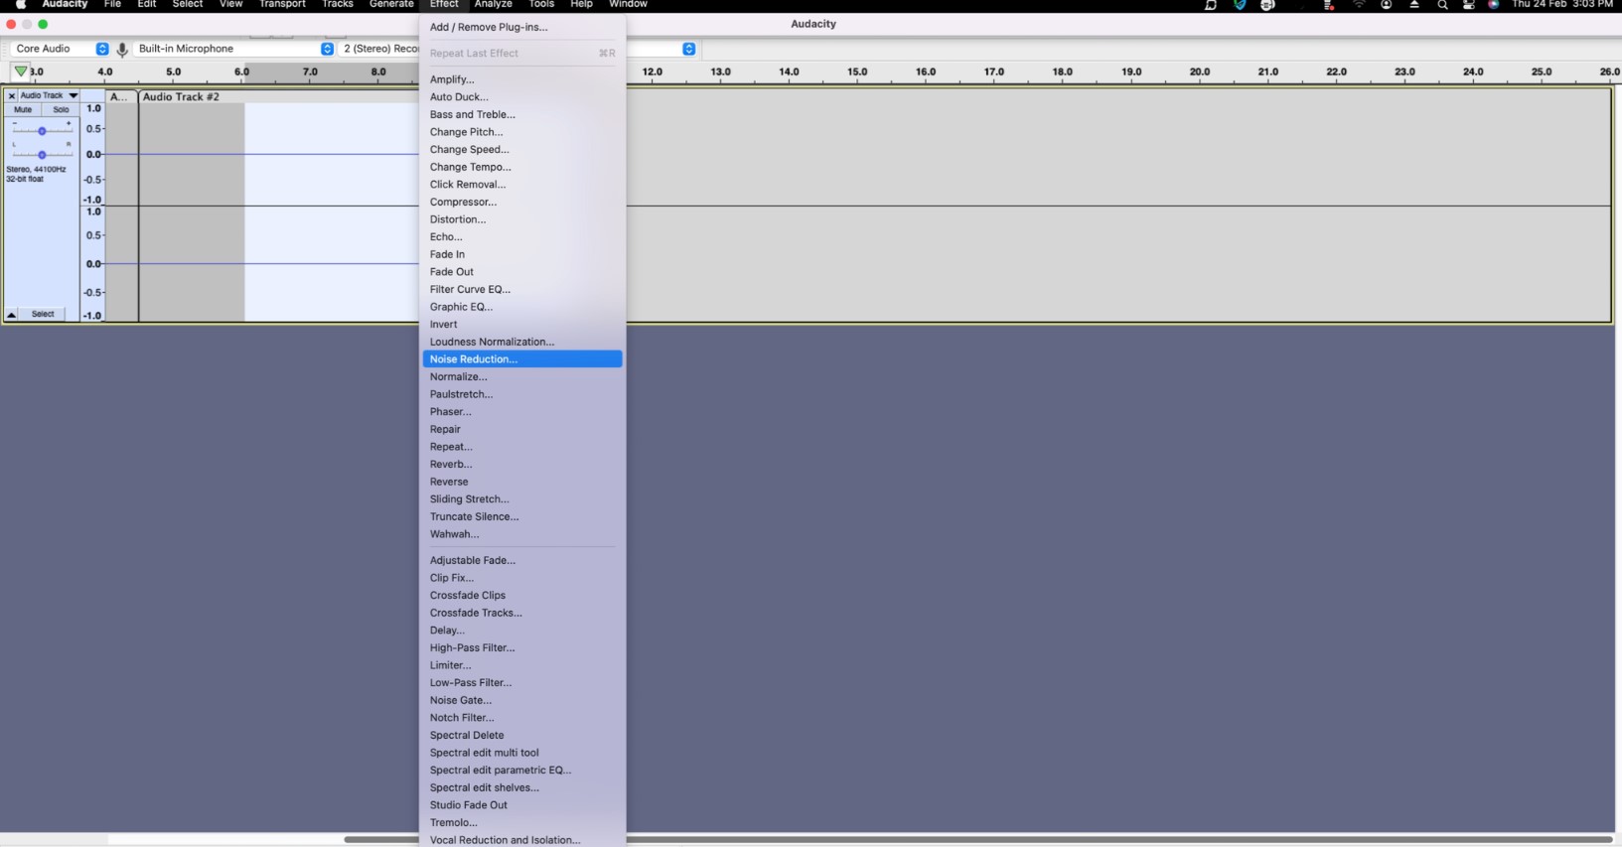Click the menu bar date and time
This screenshot has width=1622, height=847.
pyautogui.click(x=1562, y=5)
